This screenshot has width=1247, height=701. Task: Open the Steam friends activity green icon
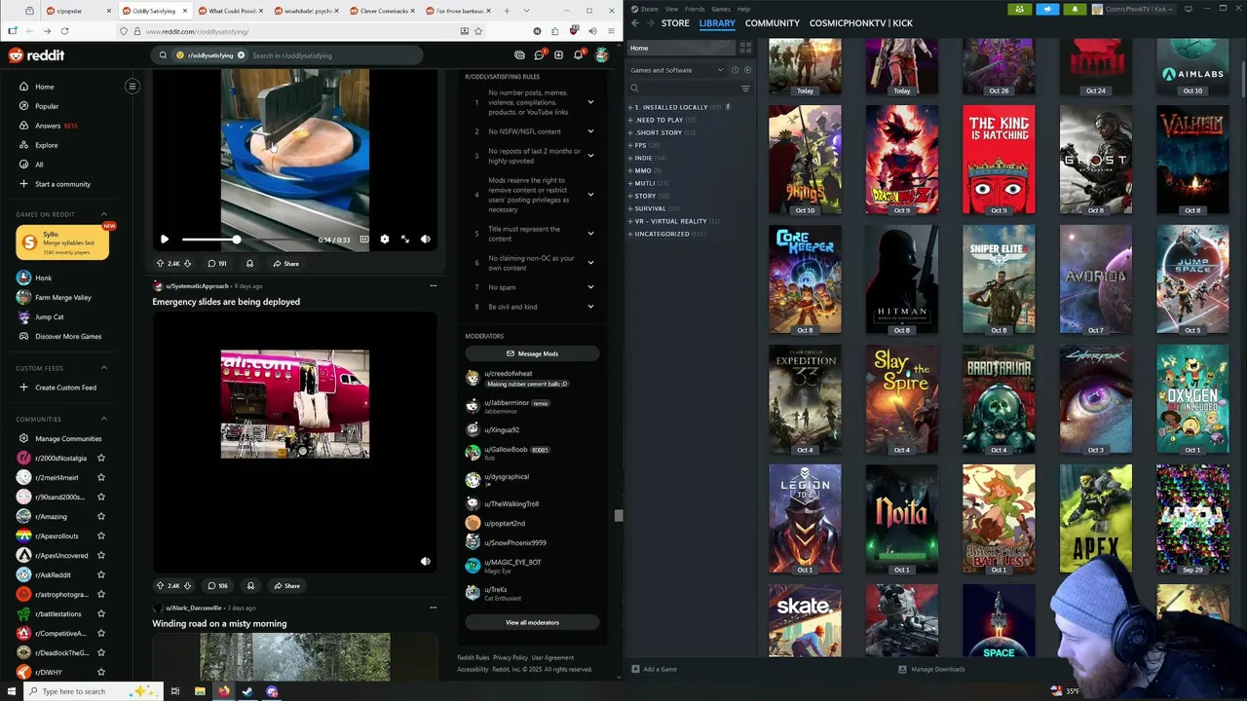1020,9
